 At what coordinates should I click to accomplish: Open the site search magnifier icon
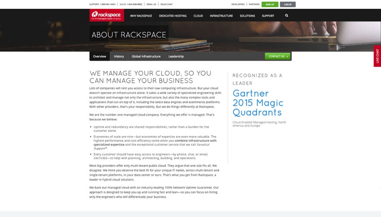point(286,16)
